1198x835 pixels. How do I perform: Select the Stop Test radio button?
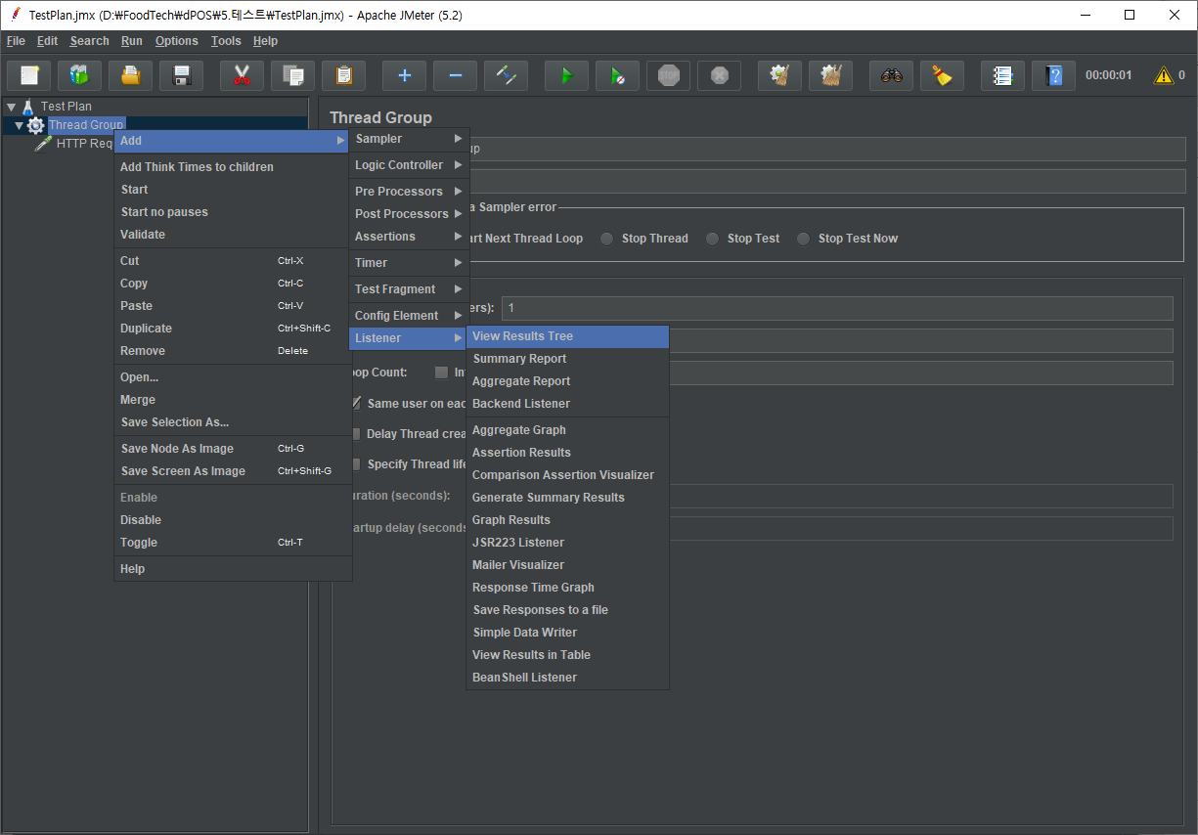pos(713,239)
